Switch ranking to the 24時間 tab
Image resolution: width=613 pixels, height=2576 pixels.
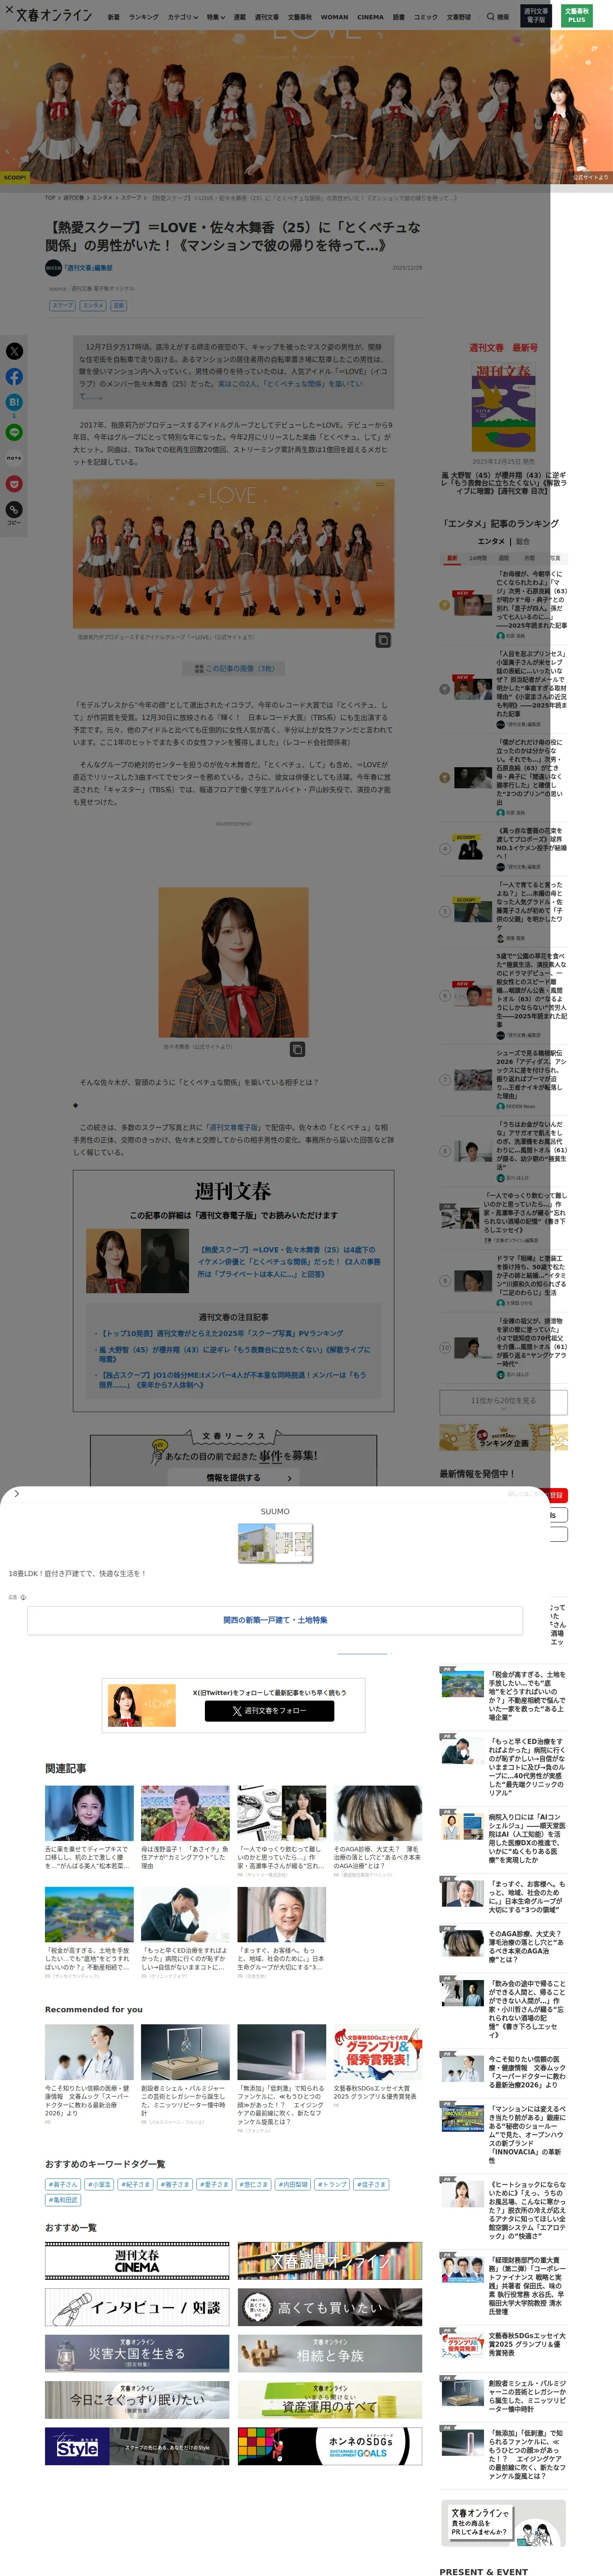[478, 559]
